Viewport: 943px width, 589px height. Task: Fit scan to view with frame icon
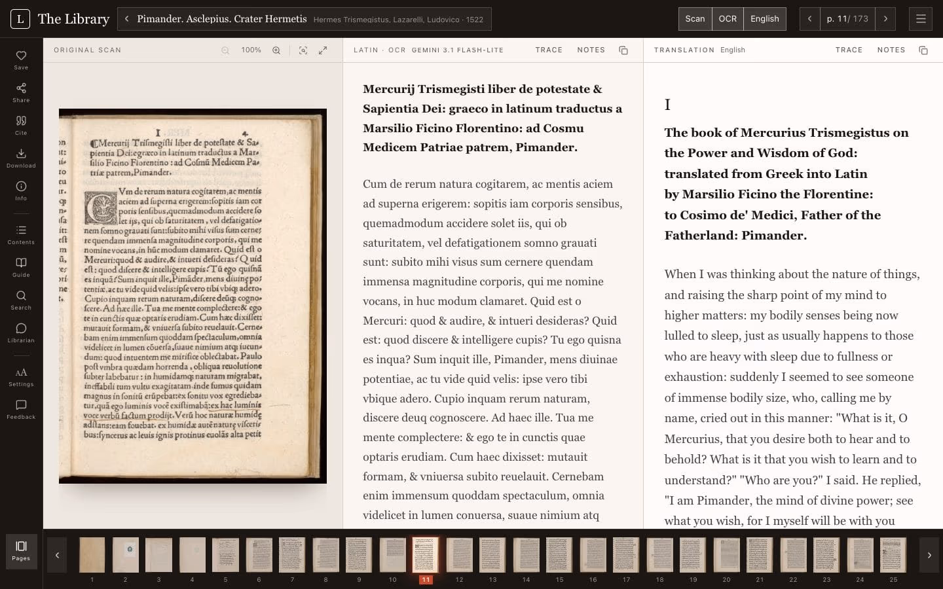click(303, 50)
